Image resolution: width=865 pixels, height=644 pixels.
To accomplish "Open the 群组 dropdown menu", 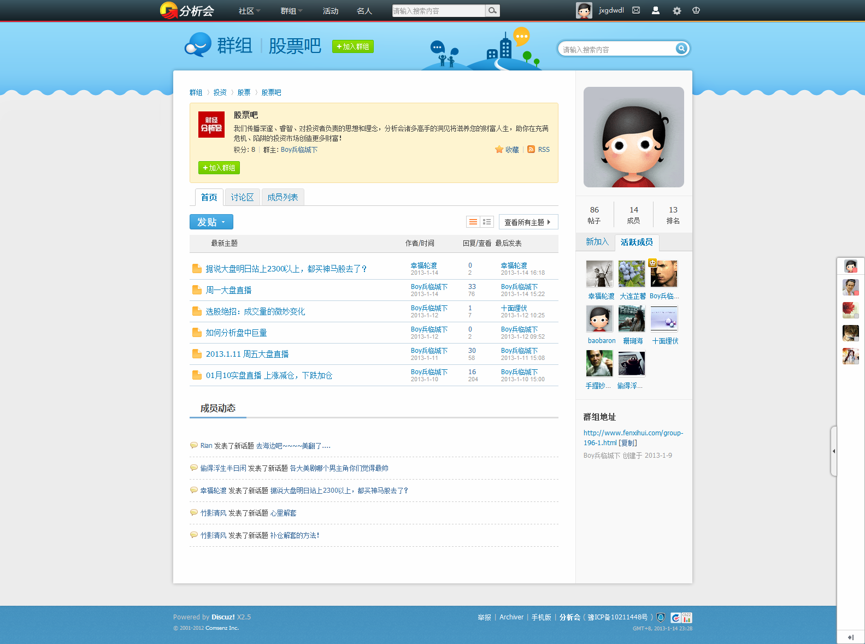I will pyautogui.click(x=291, y=11).
